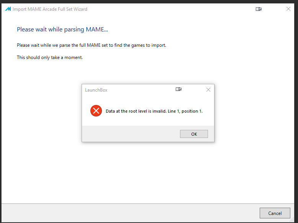Image resolution: width=298 pixels, height=223 pixels.
Task: Click the 'Please wait while parsing MAME...' heading
Action: click(62, 30)
